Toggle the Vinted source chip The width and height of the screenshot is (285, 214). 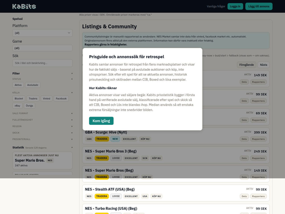point(46,99)
